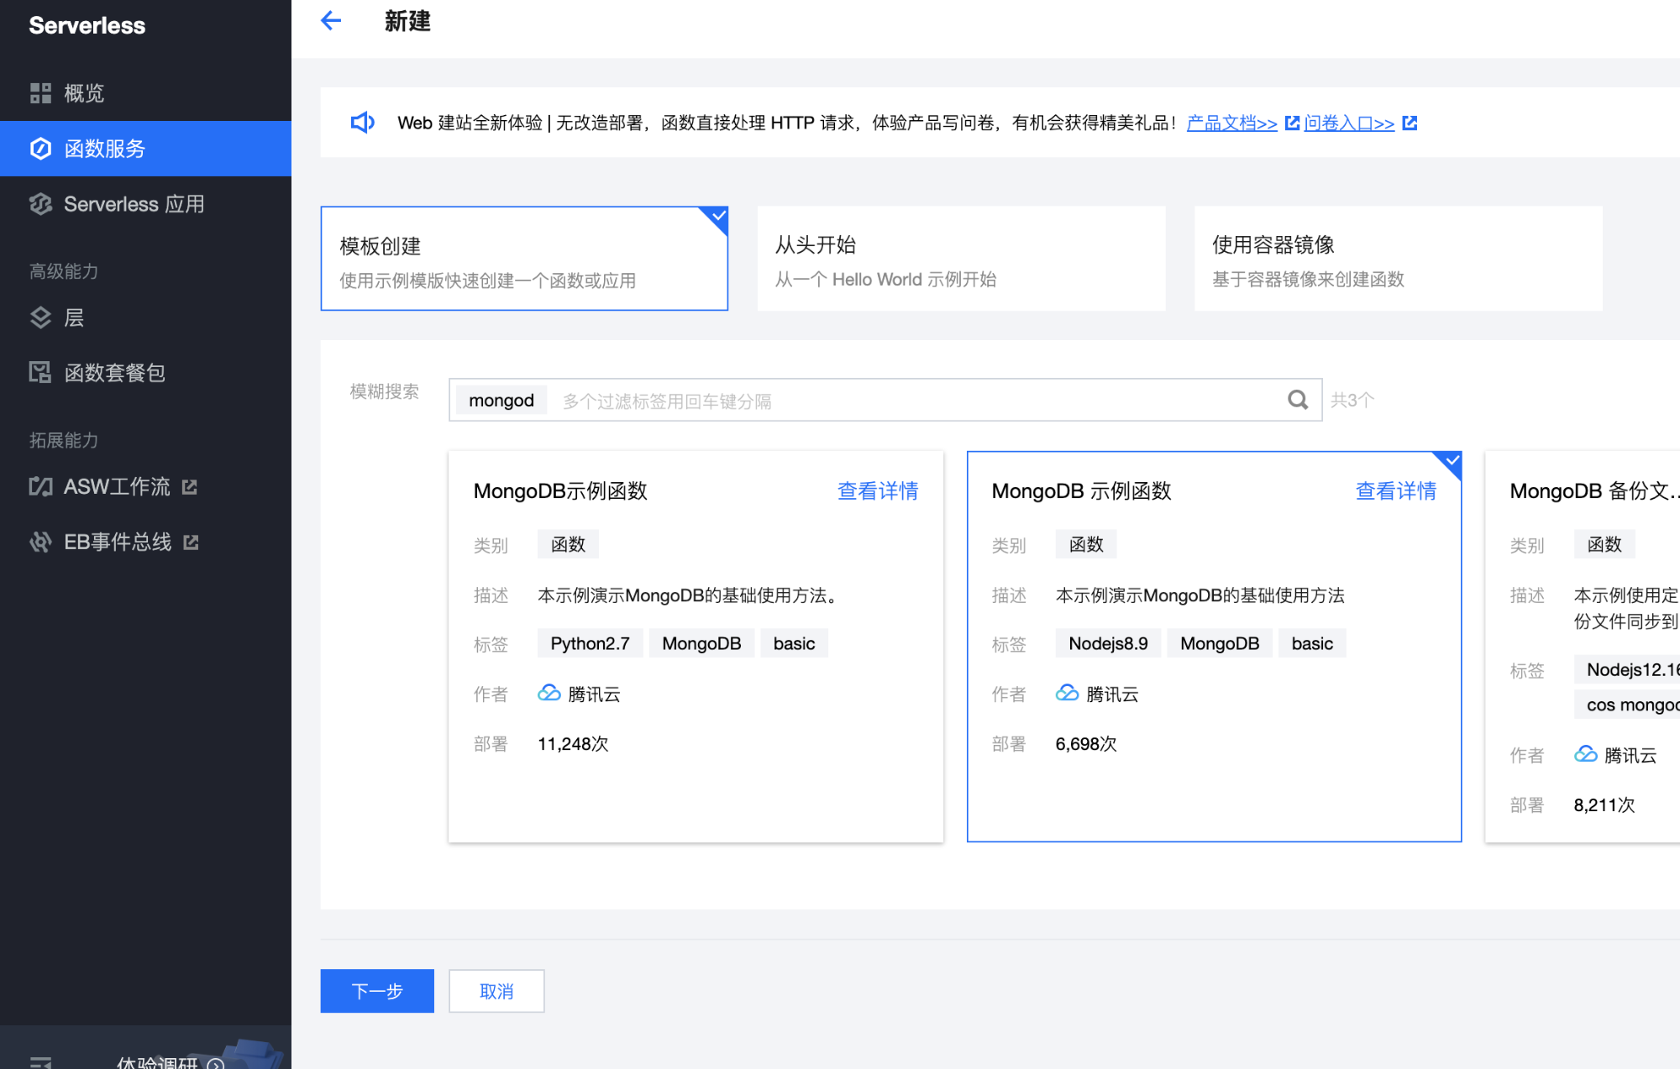The height and width of the screenshot is (1069, 1680).
Task: Click the basic tag on Nodejs8.9 card
Action: 1312,643
